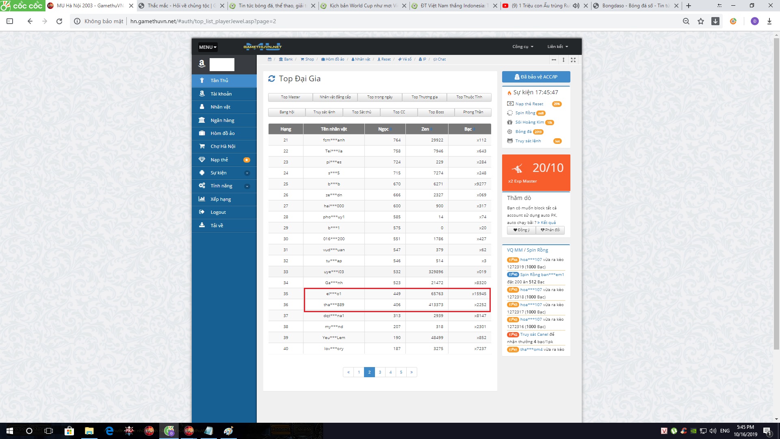Click the calendar icon in the breadcrumb
The image size is (780, 439).
(x=269, y=59)
